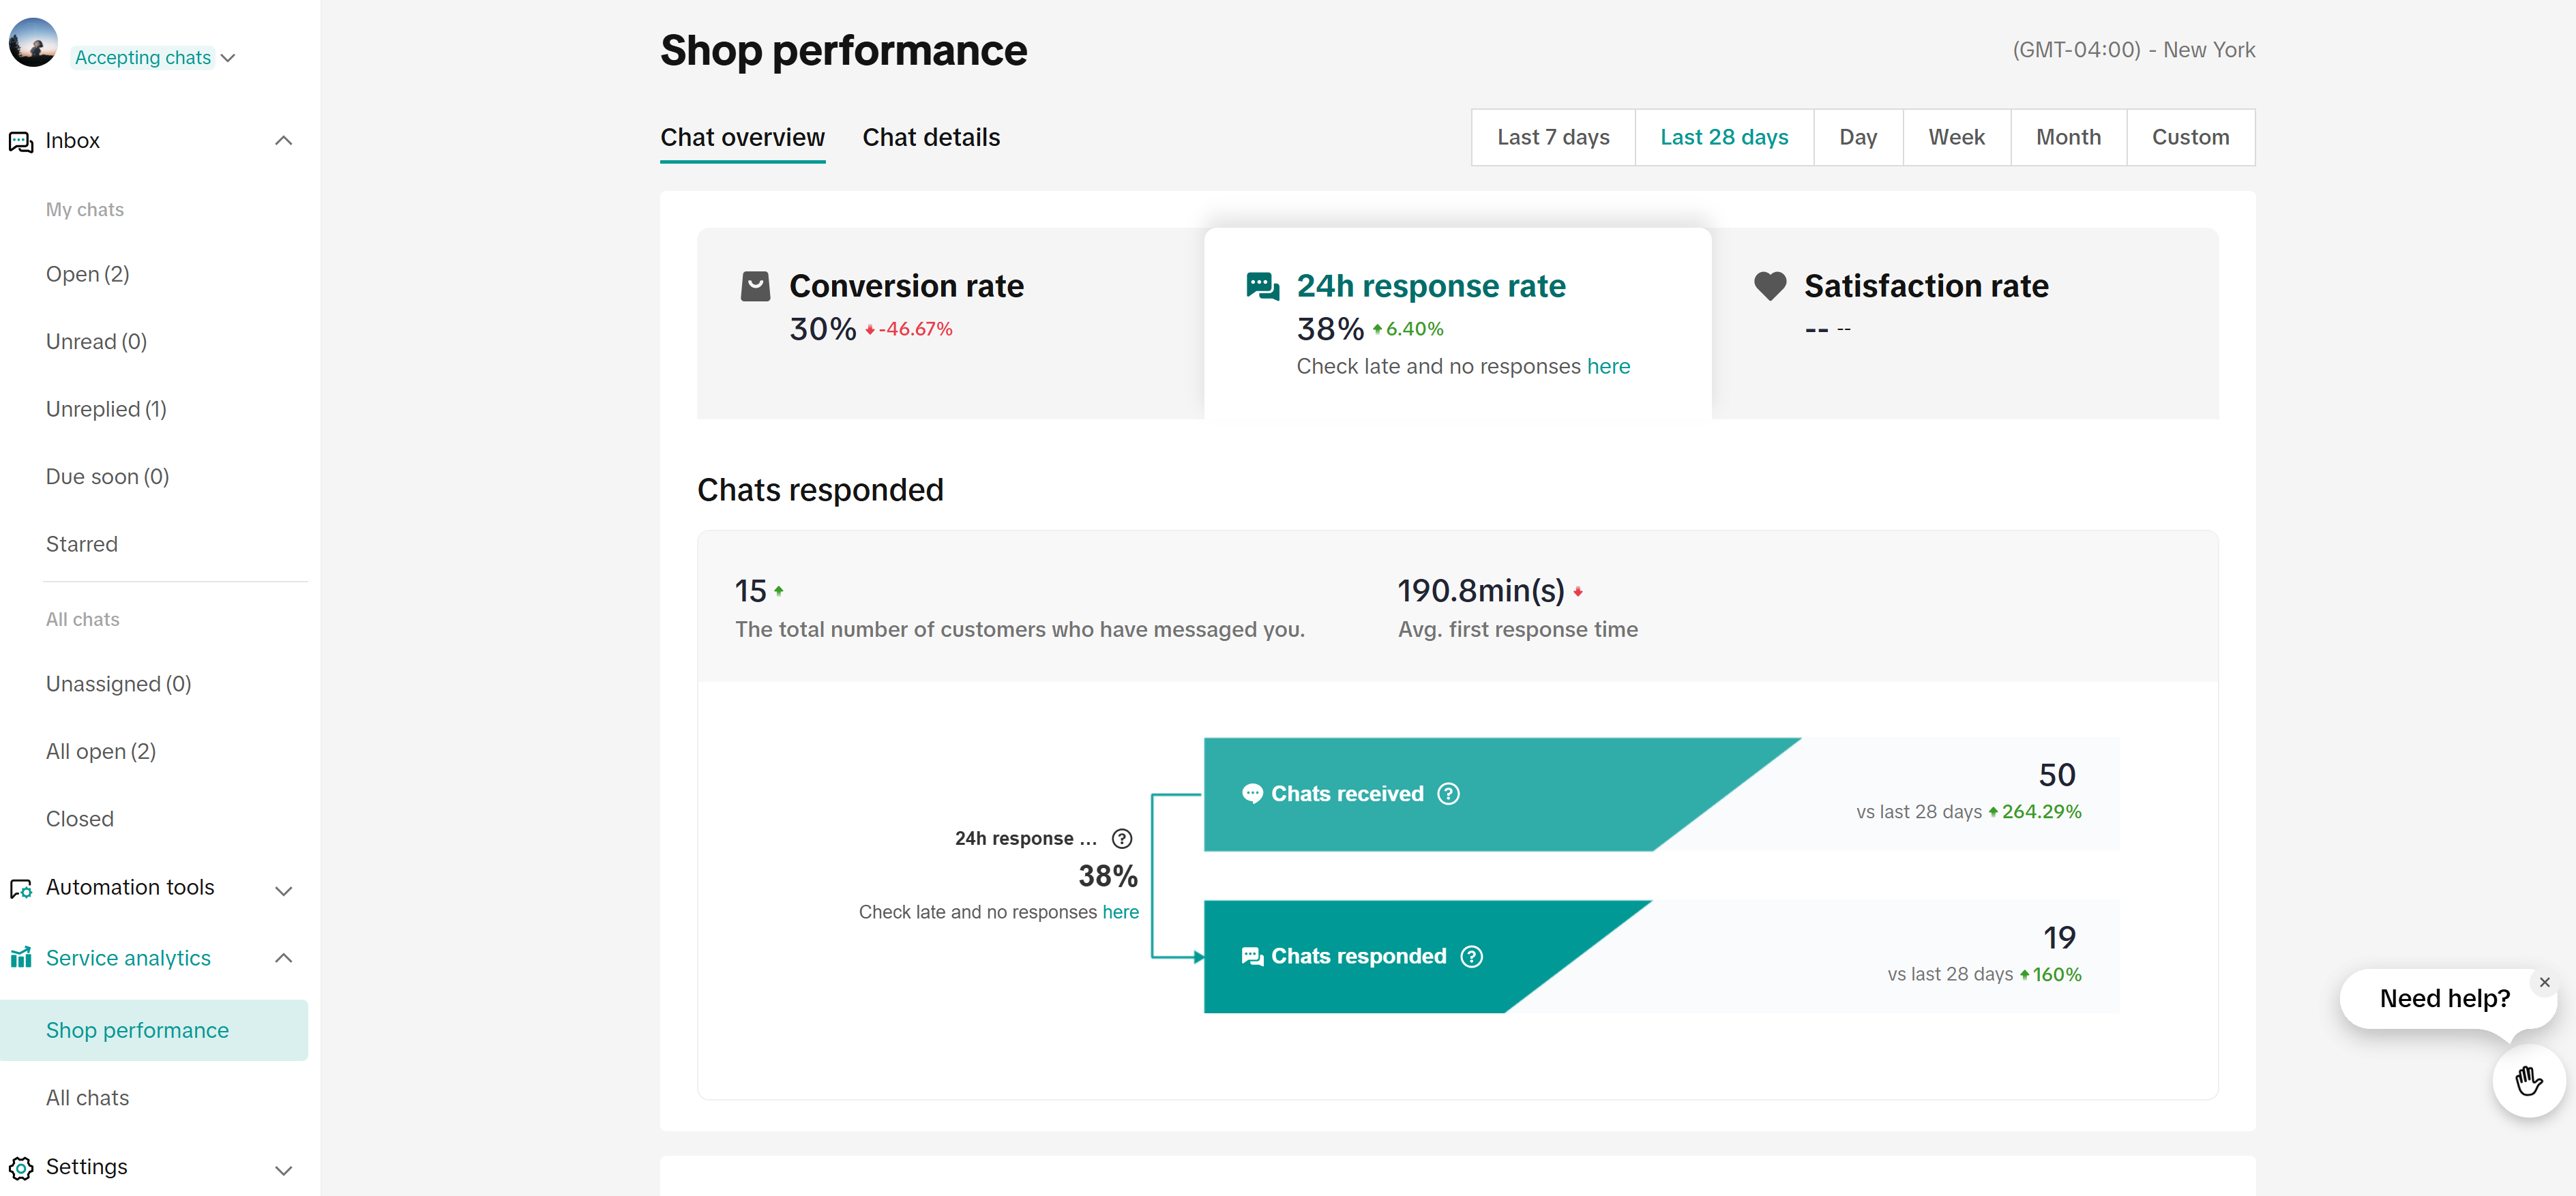2576x1196 pixels.
Task: Click the Settings gear icon in sidebar
Action: (x=21, y=1168)
